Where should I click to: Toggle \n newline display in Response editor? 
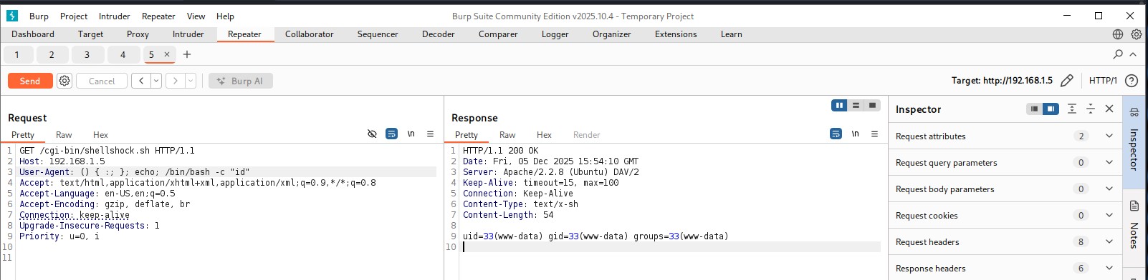[856, 134]
